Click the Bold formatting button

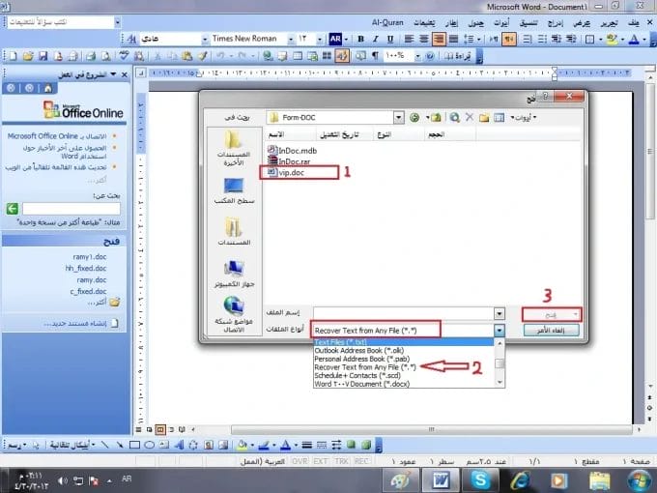click(360, 39)
